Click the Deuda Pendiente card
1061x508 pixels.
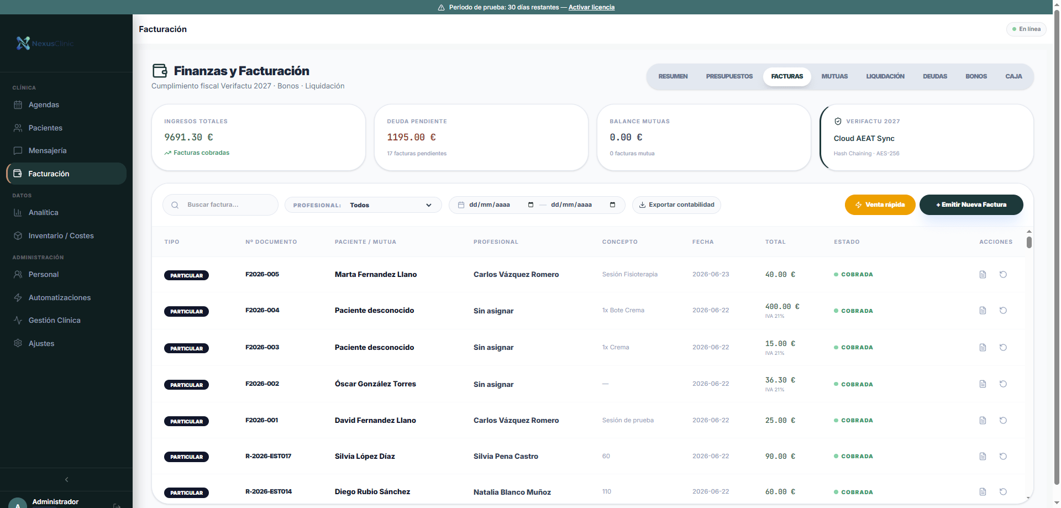pos(481,138)
